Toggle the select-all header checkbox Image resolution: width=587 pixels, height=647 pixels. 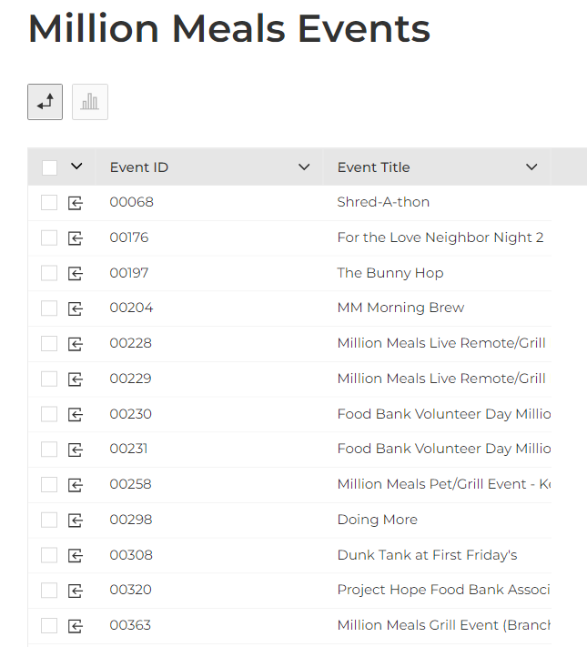(49, 167)
